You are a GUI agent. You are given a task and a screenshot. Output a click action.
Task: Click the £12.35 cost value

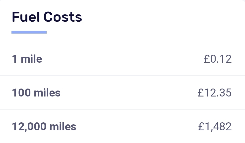pyautogui.click(x=214, y=93)
